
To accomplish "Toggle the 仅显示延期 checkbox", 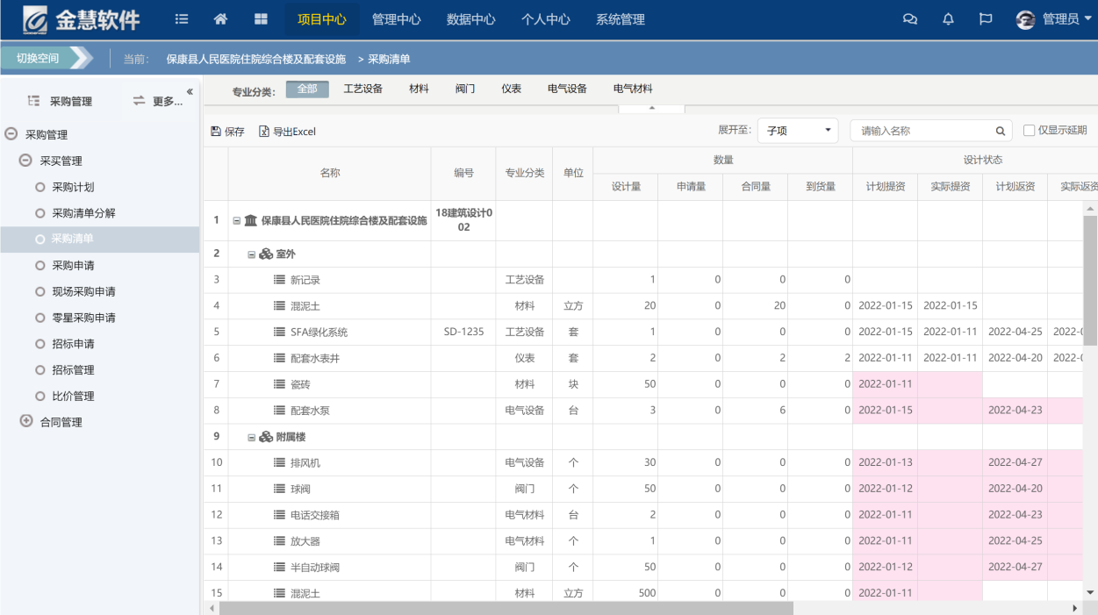I will tap(1030, 131).
